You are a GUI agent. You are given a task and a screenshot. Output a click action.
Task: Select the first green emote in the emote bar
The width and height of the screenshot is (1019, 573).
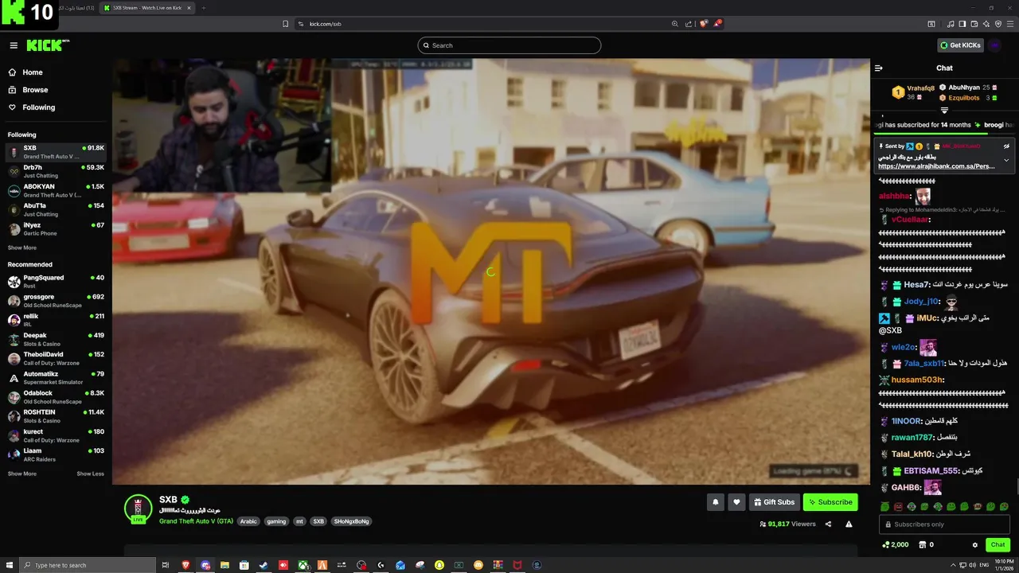885,507
